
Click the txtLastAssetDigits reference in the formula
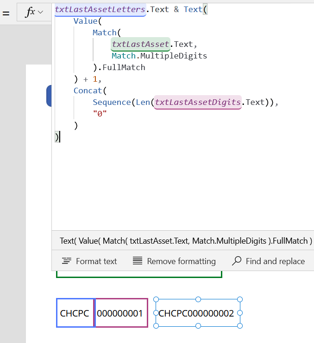click(x=198, y=102)
